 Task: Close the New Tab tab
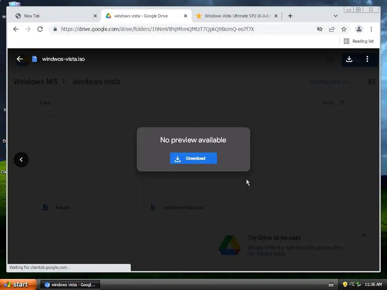pyautogui.click(x=95, y=16)
